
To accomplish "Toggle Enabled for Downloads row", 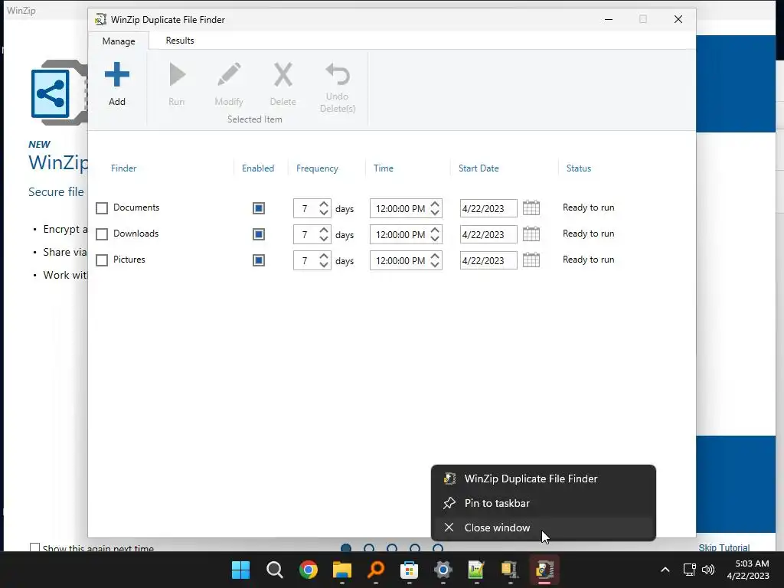I will point(259,234).
